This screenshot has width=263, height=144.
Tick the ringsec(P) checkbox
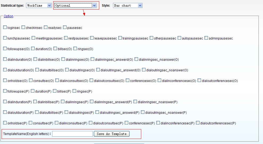[x=74, y=91]
